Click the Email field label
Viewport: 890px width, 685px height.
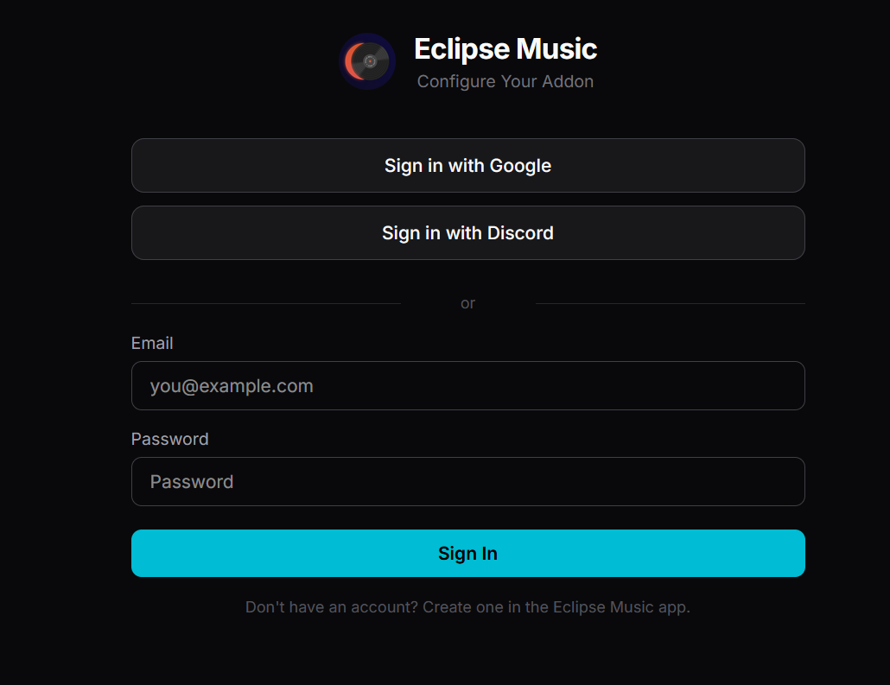[x=152, y=343]
